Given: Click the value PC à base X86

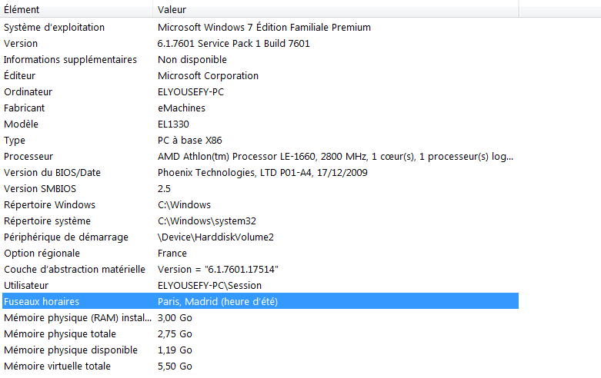Looking at the screenshot, I should tap(190, 141).
